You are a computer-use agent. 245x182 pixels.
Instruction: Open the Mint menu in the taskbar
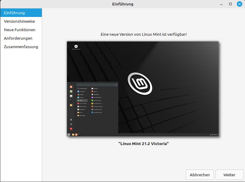tap(69, 134)
